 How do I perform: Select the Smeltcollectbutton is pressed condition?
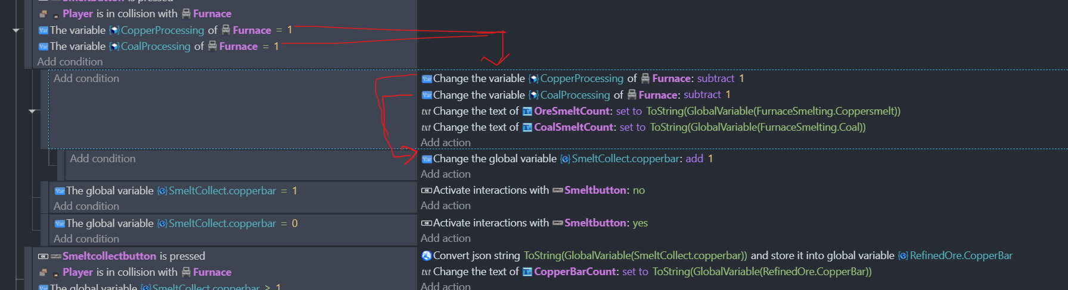coord(122,256)
